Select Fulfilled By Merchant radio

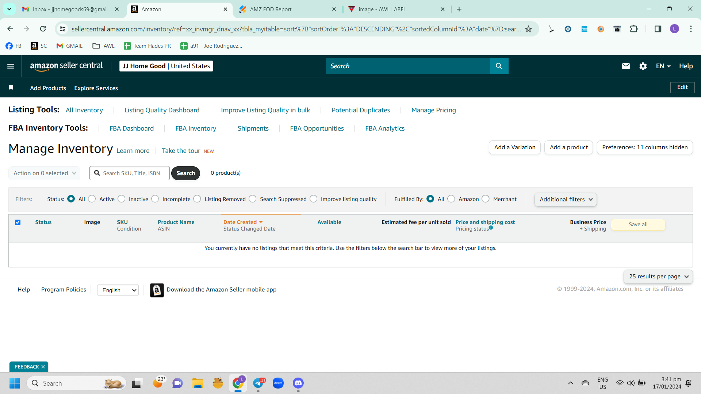pos(486,199)
